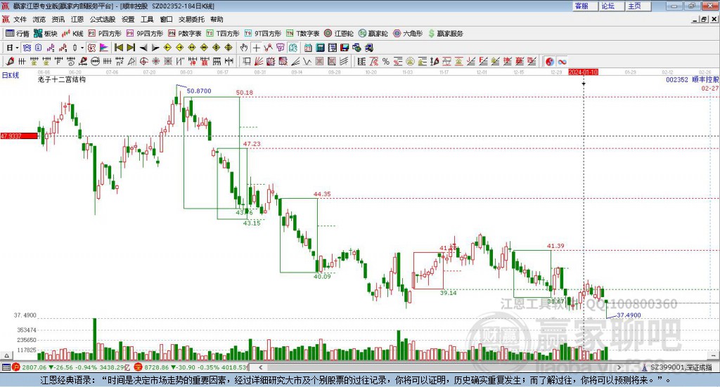Click the colorful flag icon
720x387 pixels.
point(104,48)
